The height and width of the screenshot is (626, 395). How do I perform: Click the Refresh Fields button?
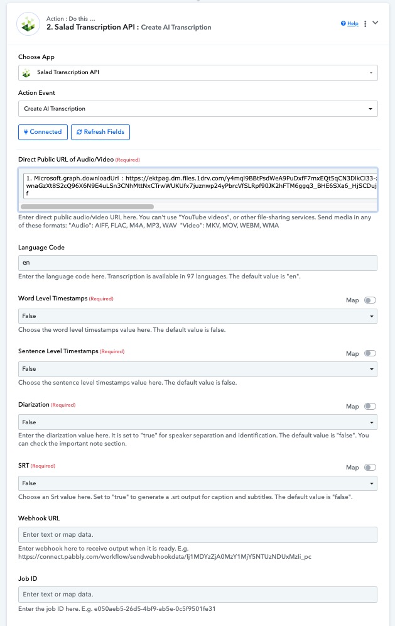pos(100,132)
